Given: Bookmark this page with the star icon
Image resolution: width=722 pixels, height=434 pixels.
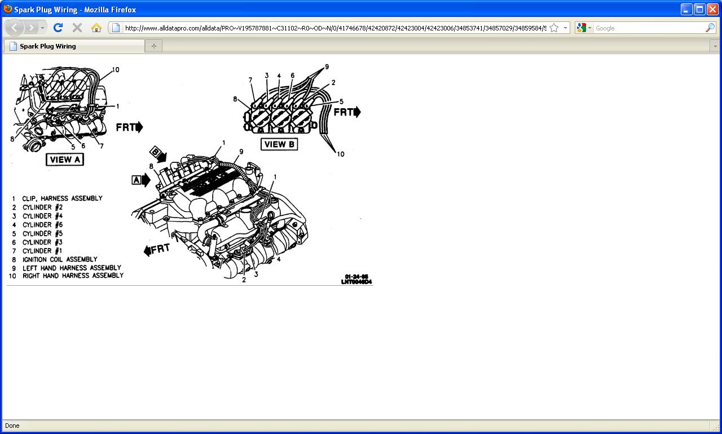Looking at the screenshot, I should (554, 28).
